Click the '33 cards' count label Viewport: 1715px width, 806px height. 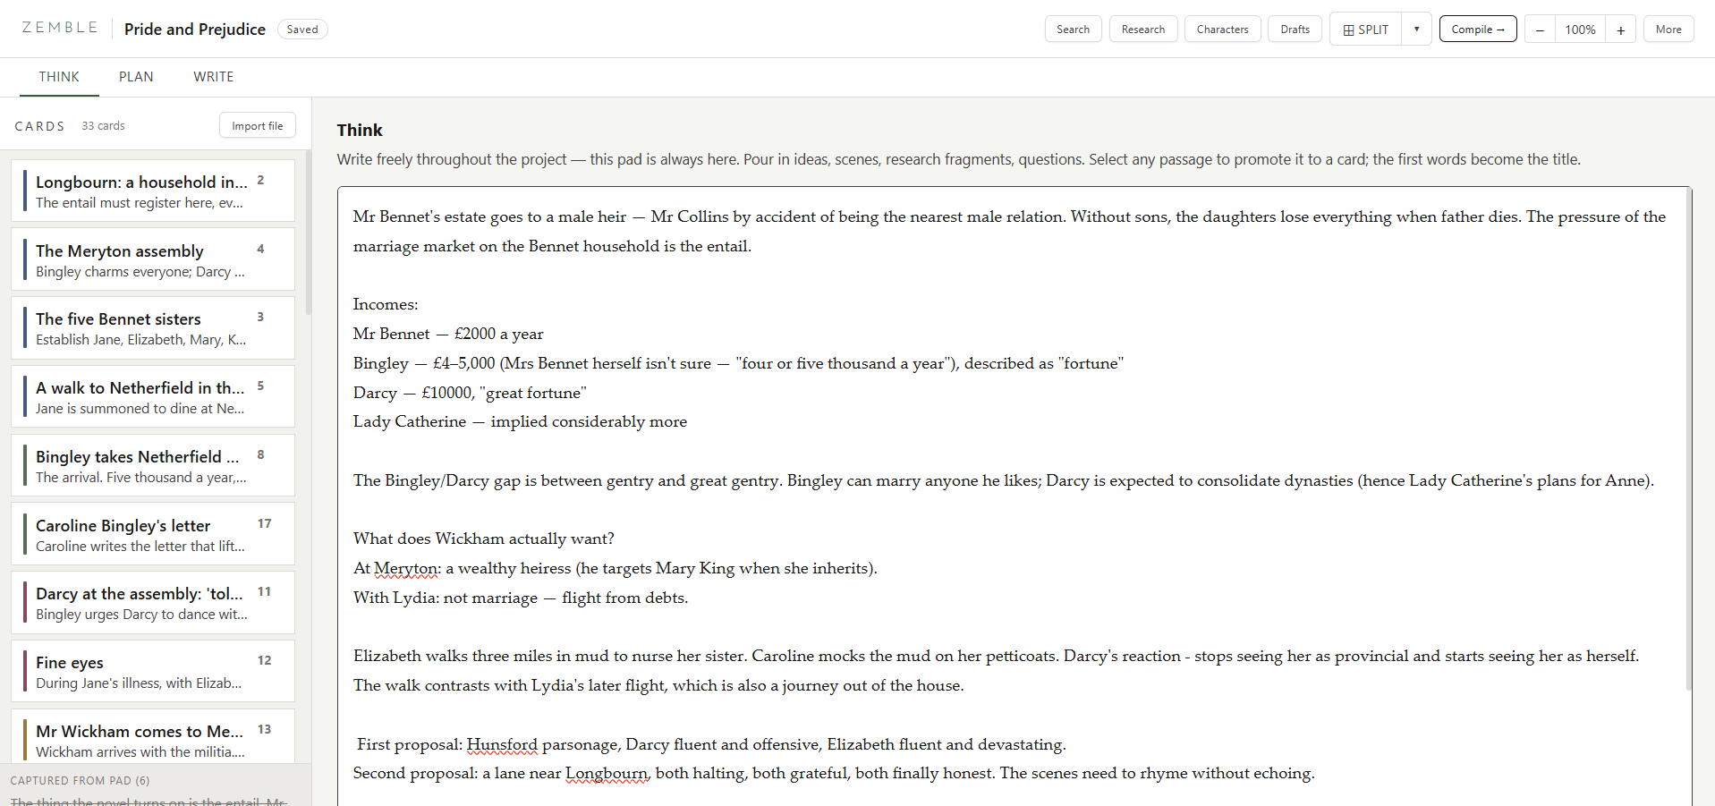tap(104, 126)
